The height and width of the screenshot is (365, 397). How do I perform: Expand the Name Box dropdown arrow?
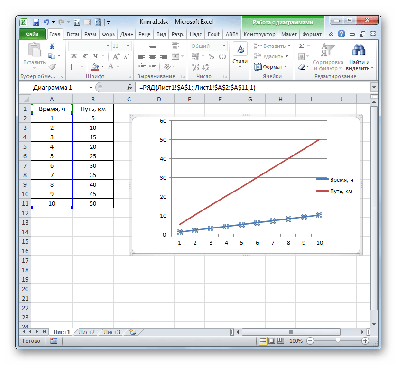[91, 88]
